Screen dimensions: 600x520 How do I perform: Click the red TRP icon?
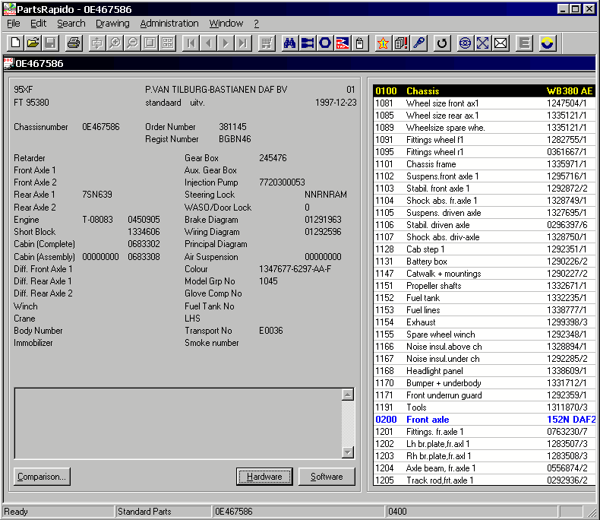(343, 43)
